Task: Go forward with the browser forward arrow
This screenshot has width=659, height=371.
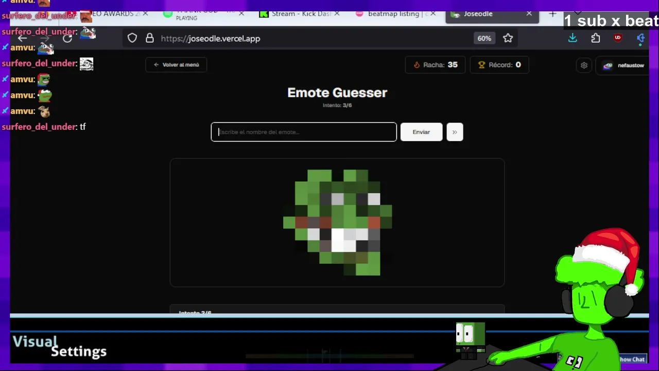Action: (45, 38)
